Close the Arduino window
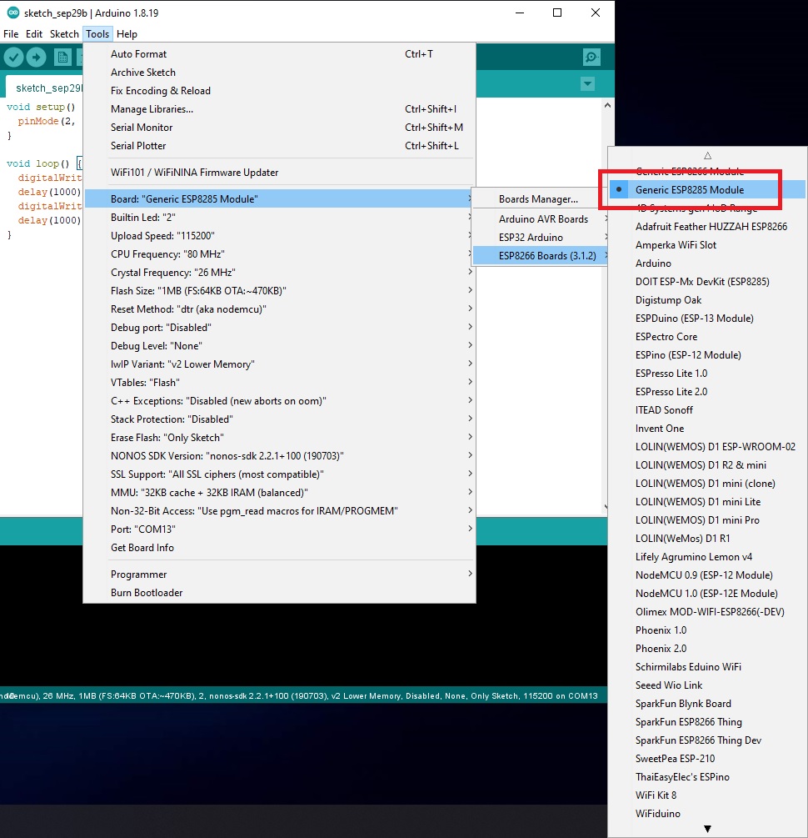 tap(595, 13)
